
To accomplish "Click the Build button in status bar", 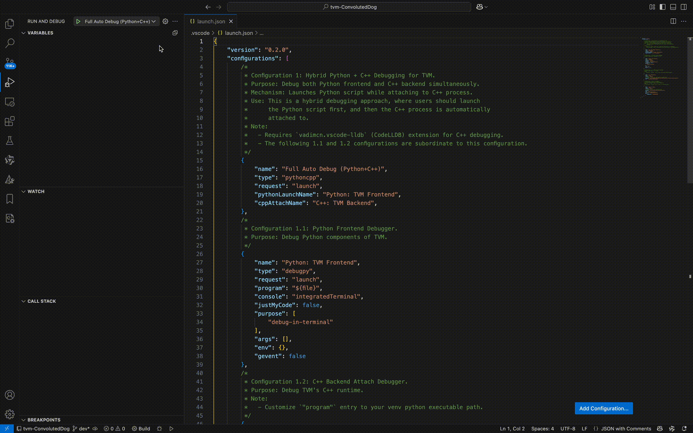I will [x=141, y=429].
